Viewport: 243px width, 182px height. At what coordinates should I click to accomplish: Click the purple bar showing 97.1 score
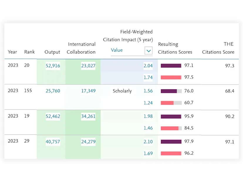pyautogui.click(x=171, y=66)
